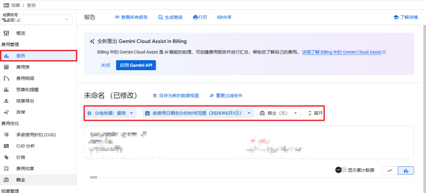Click the 赠金 gift icon in sidebar

coord(6,180)
